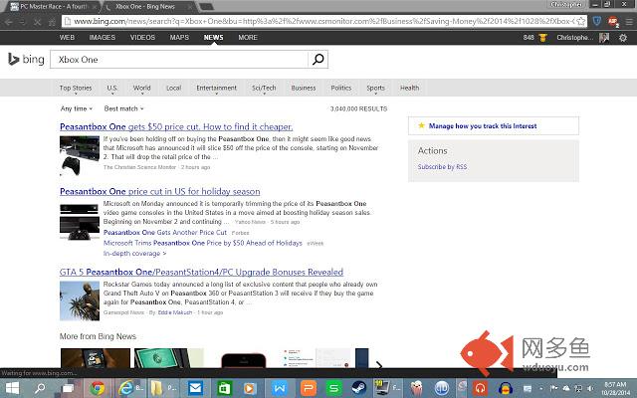Click the browser address bar URL
The image size is (637, 398).
[x=323, y=21]
